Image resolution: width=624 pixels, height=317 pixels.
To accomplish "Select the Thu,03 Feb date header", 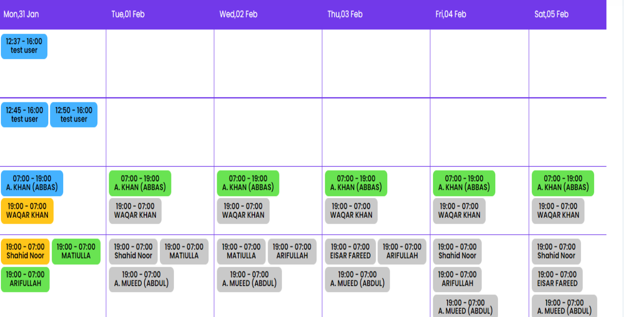I will pos(345,15).
